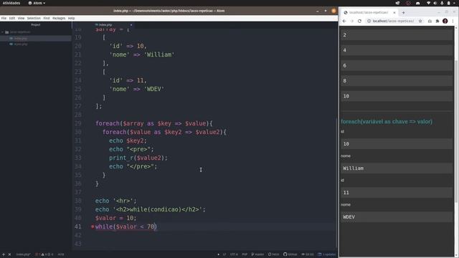Screen dimensions: 459x258
Task: Click the 11 output block in browser
Action: 397,193
